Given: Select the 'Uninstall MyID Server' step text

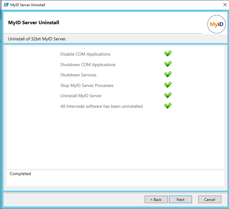Looking at the screenshot, I should [81, 96].
